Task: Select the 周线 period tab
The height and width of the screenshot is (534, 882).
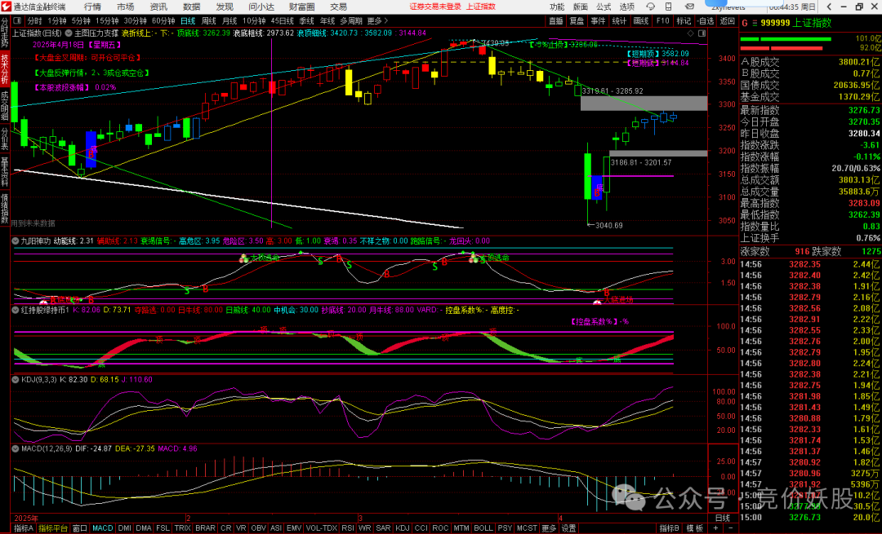Action: tap(209, 20)
